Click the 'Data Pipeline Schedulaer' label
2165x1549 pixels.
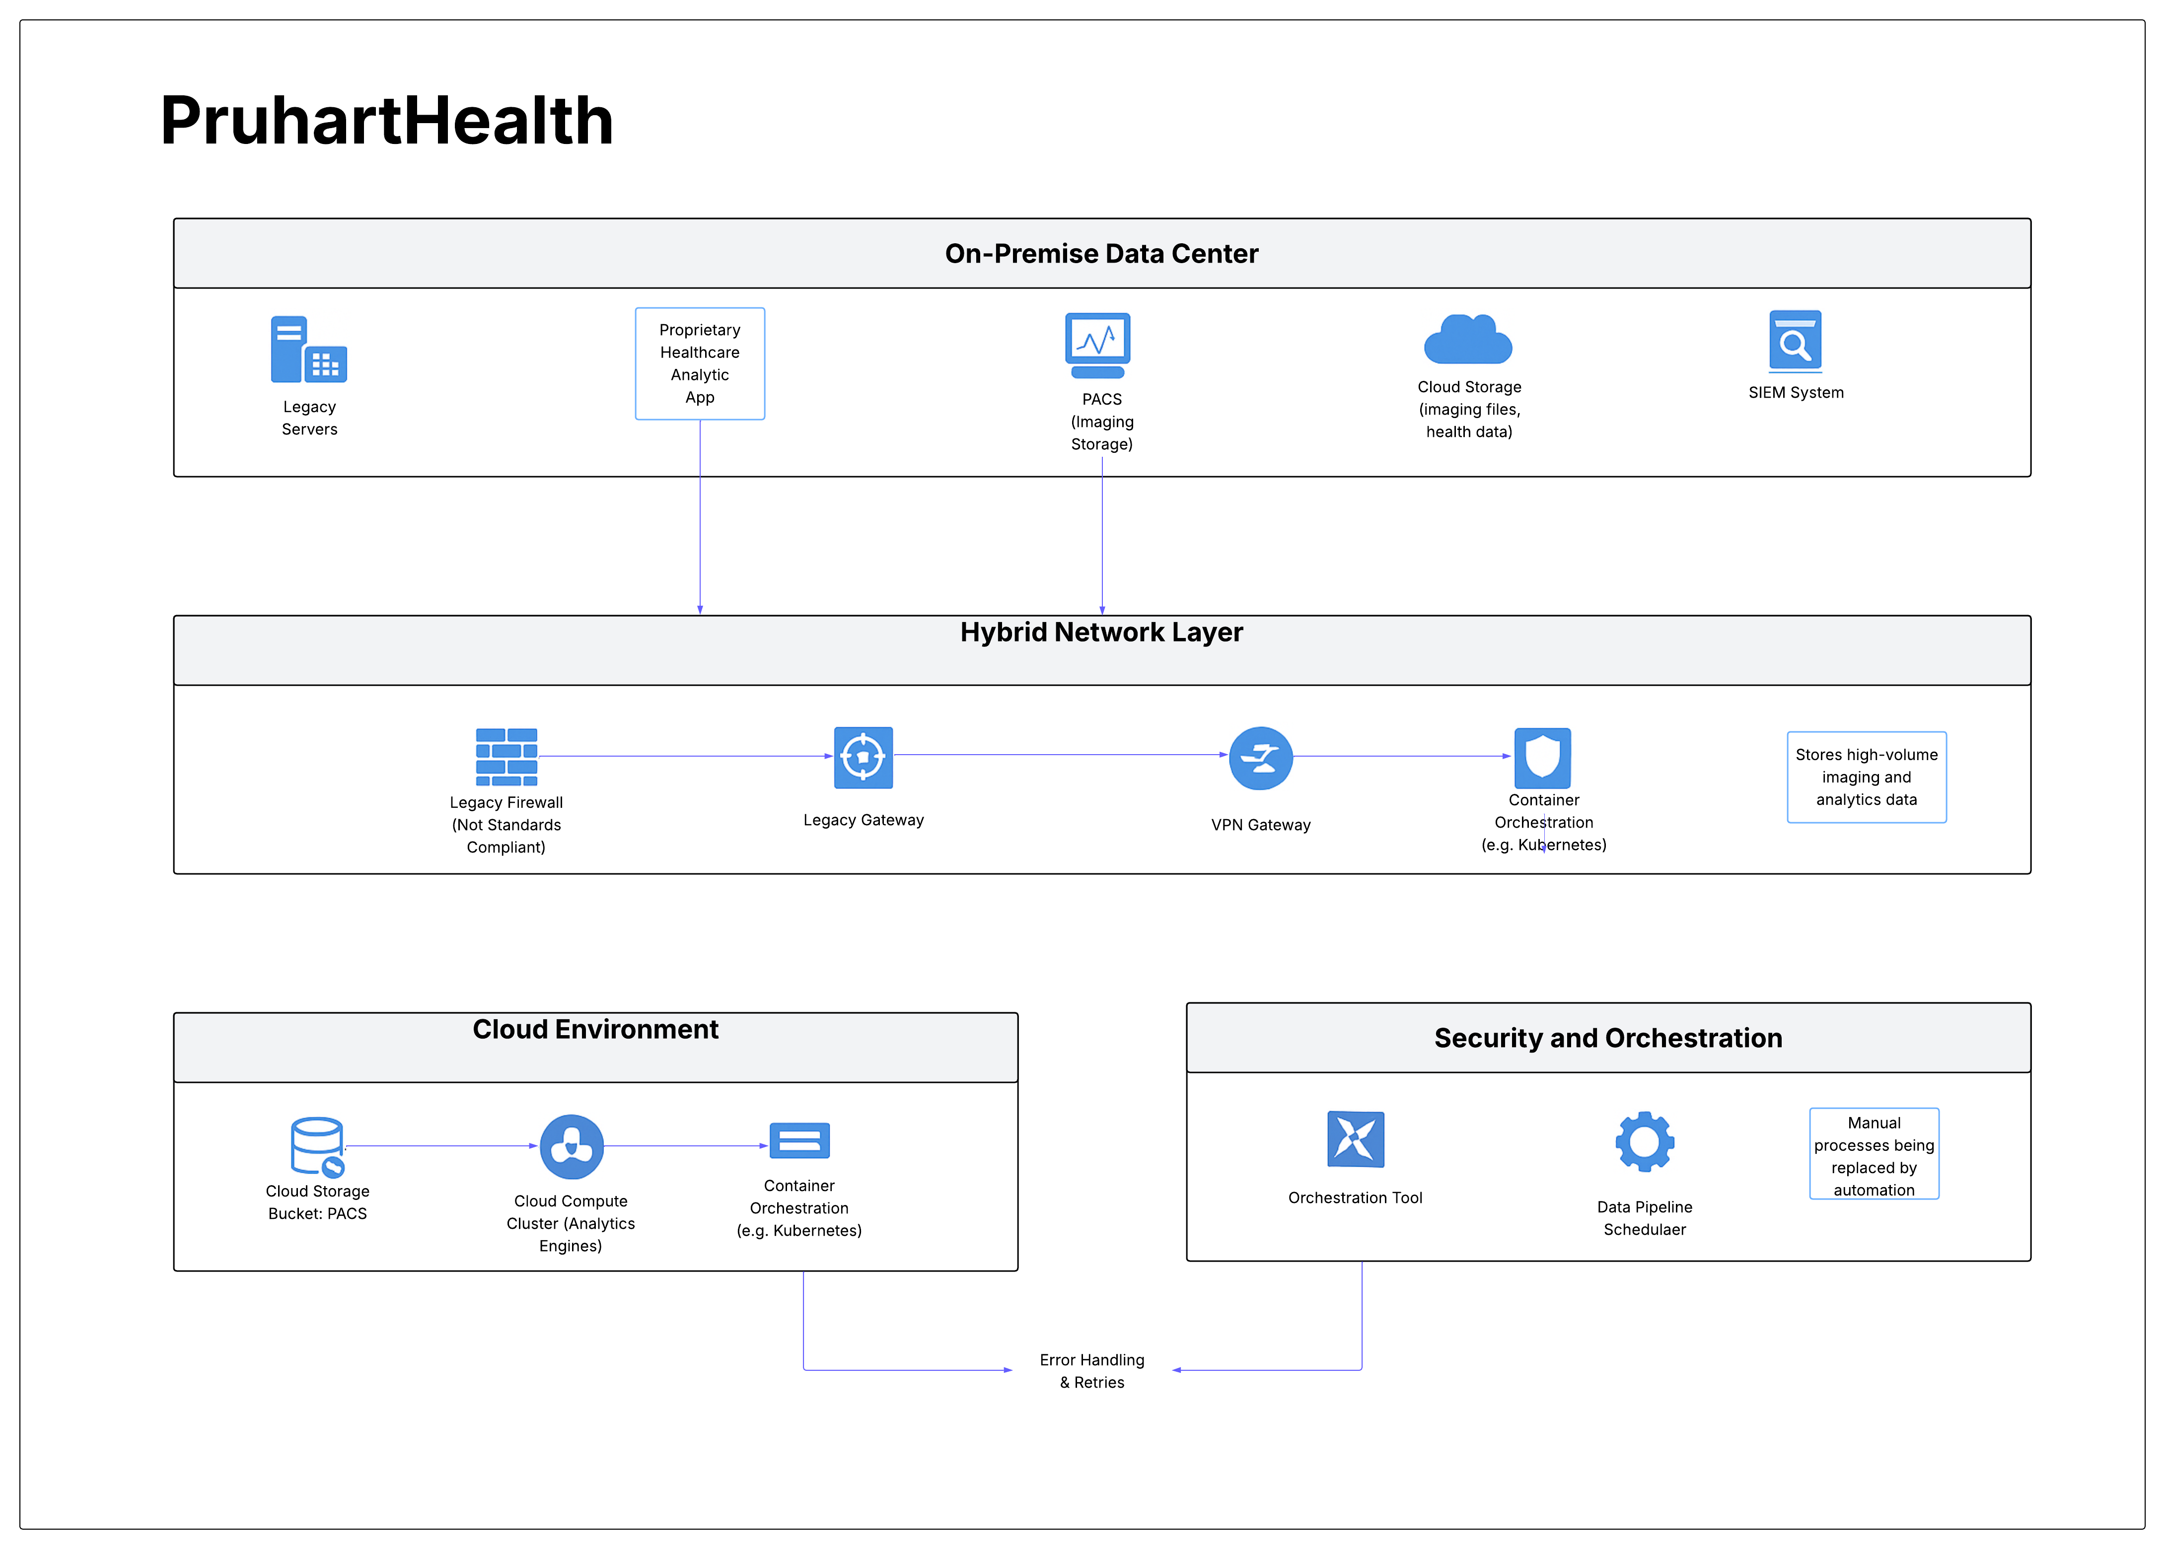click(x=1644, y=1219)
